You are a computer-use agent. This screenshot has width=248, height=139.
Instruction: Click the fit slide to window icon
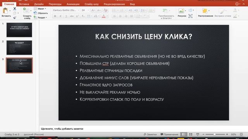point(241,134)
